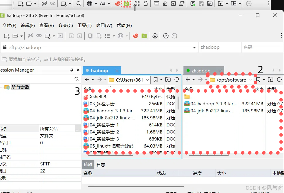The width and height of the screenshot is (284, 193).
Task: Open File menu 文件(F)
Action: pyautogui.click(x=9, y=26)
